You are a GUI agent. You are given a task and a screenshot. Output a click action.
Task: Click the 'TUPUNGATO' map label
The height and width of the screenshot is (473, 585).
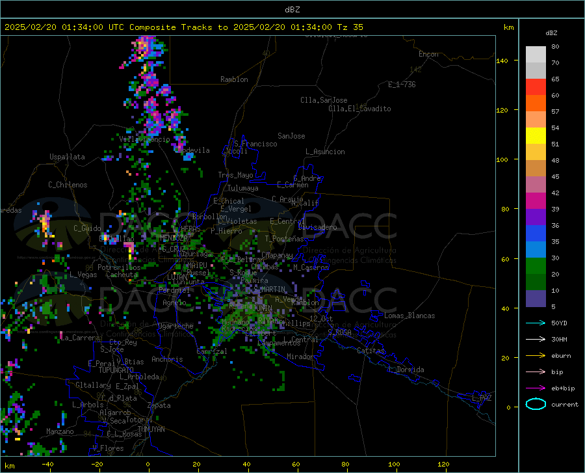(116, 370)
